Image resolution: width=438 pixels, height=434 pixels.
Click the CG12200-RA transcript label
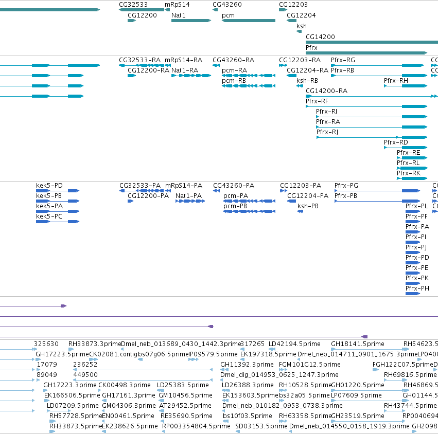(x=148, y=70)
